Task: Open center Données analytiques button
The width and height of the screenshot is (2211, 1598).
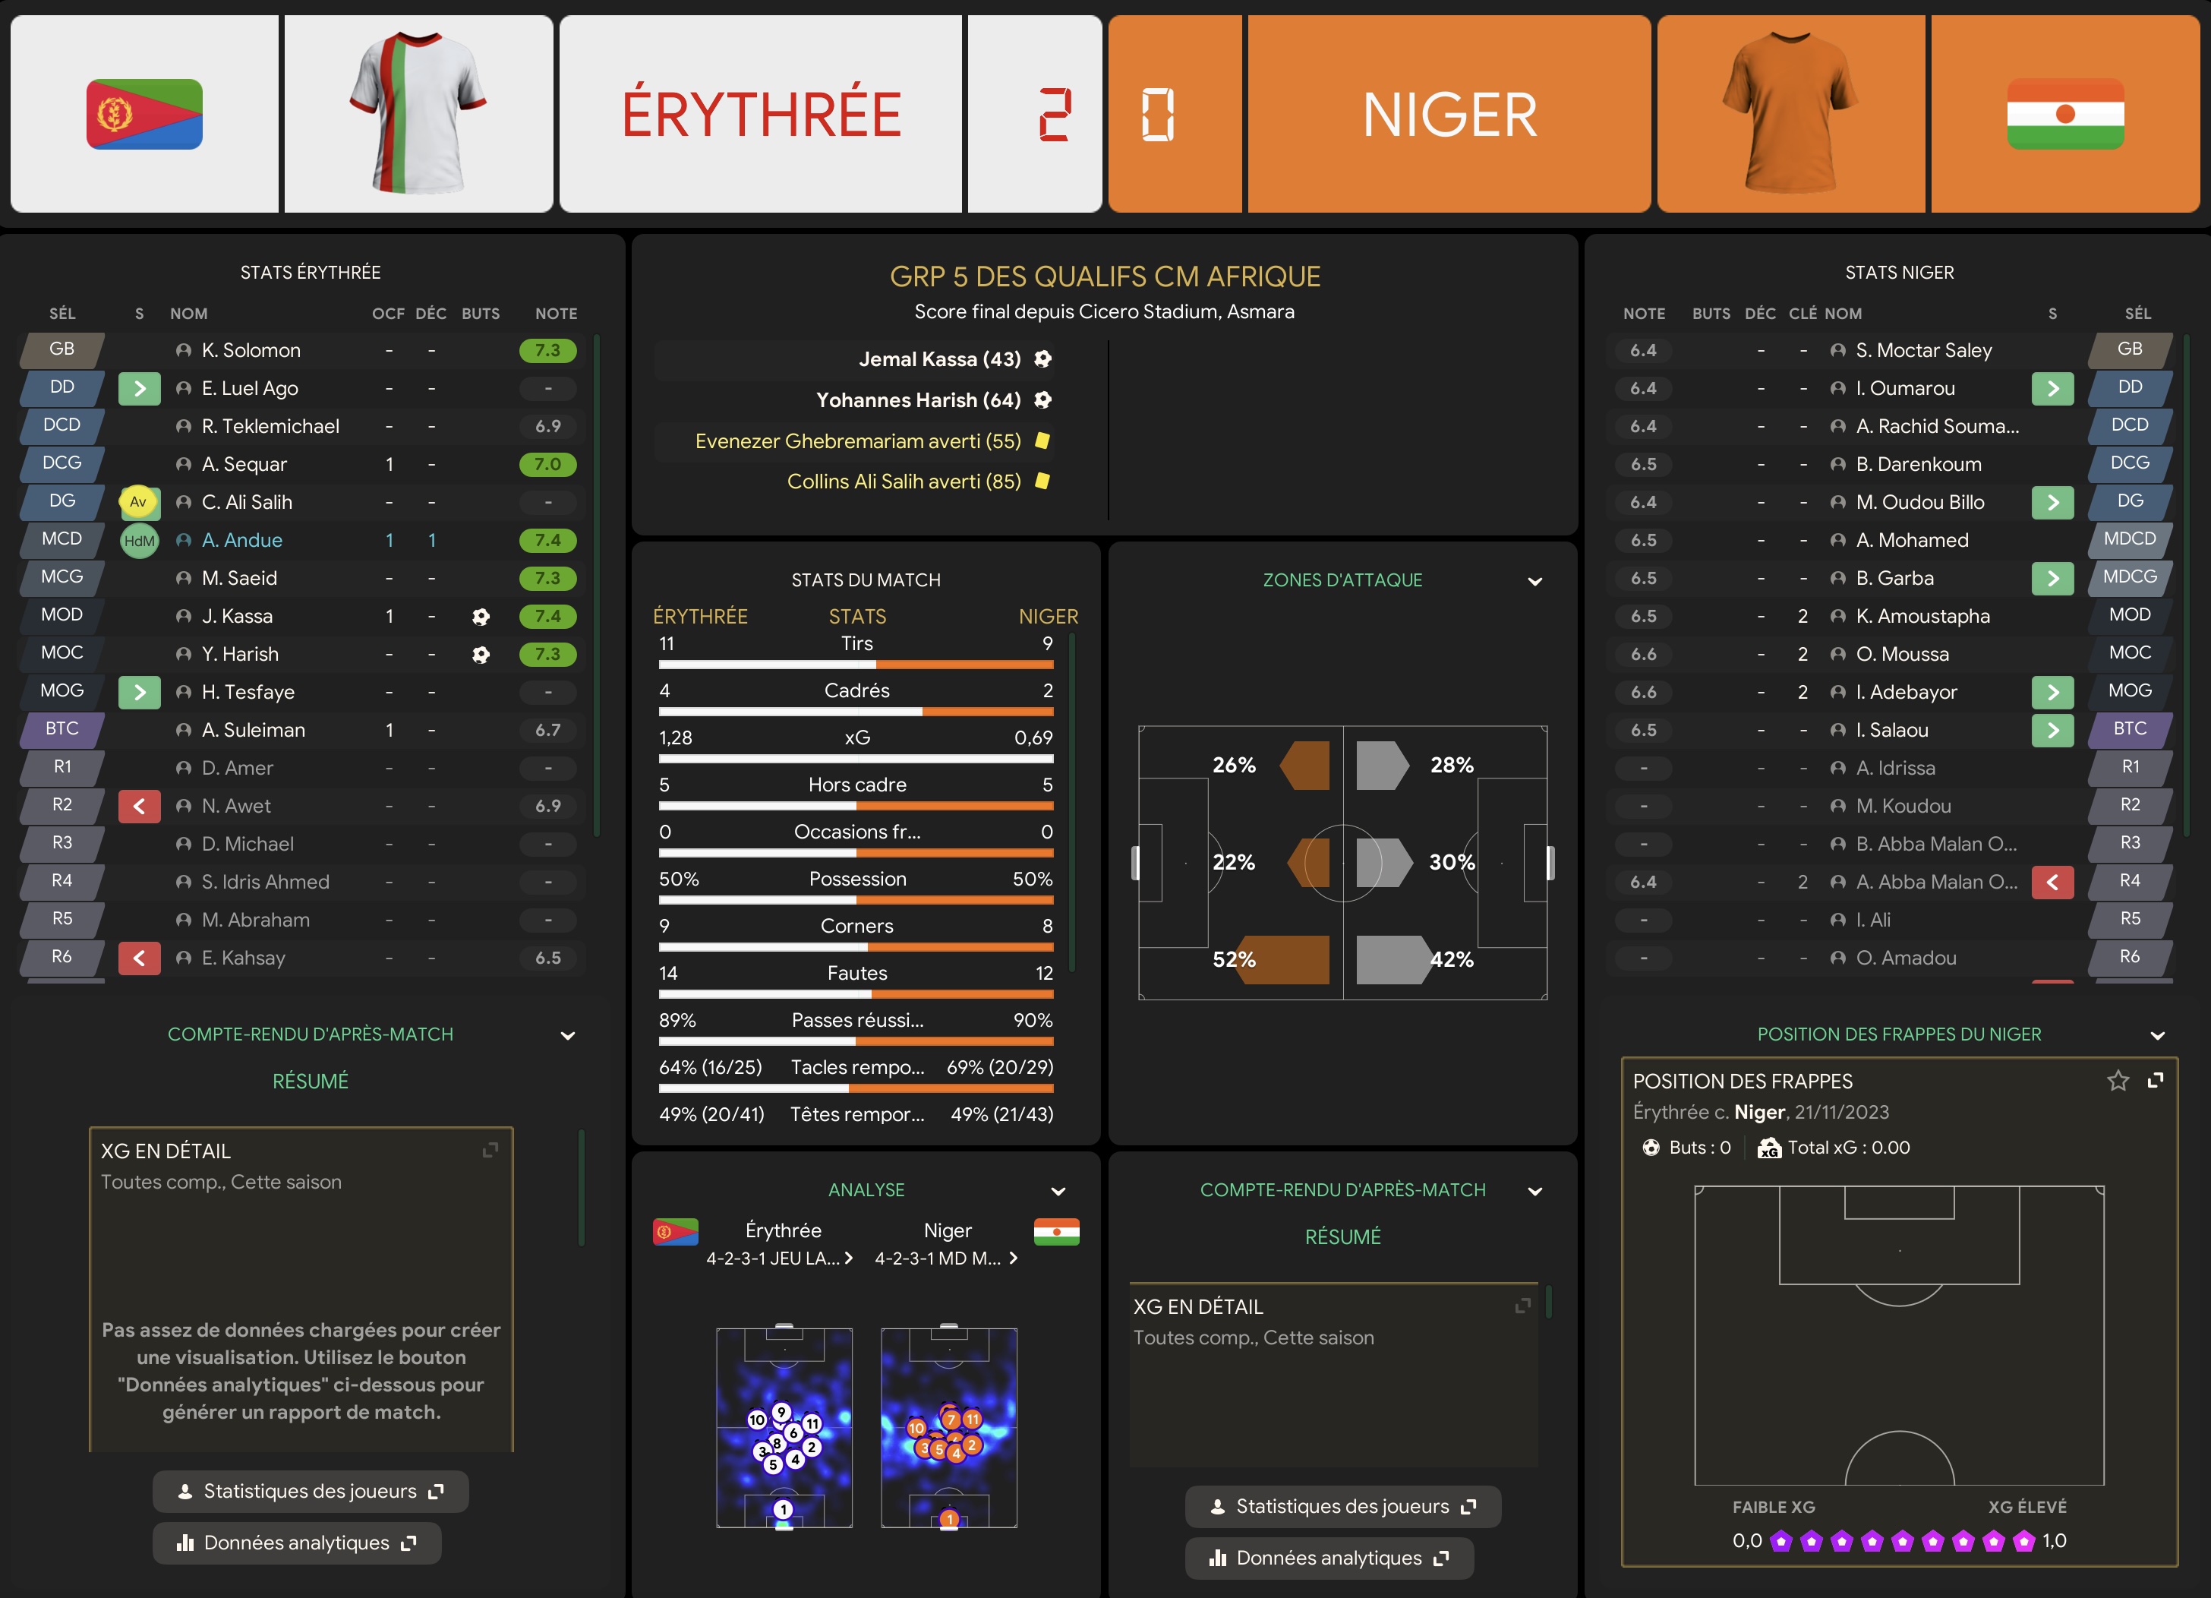Action: (x=1329, y=1559)
